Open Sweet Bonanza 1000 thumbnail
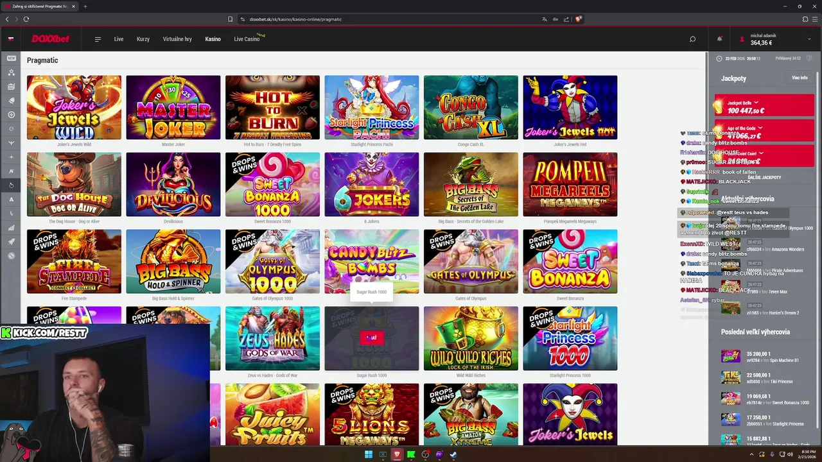The width and height of the screenshot is (822, 462). tap(272, 184)
